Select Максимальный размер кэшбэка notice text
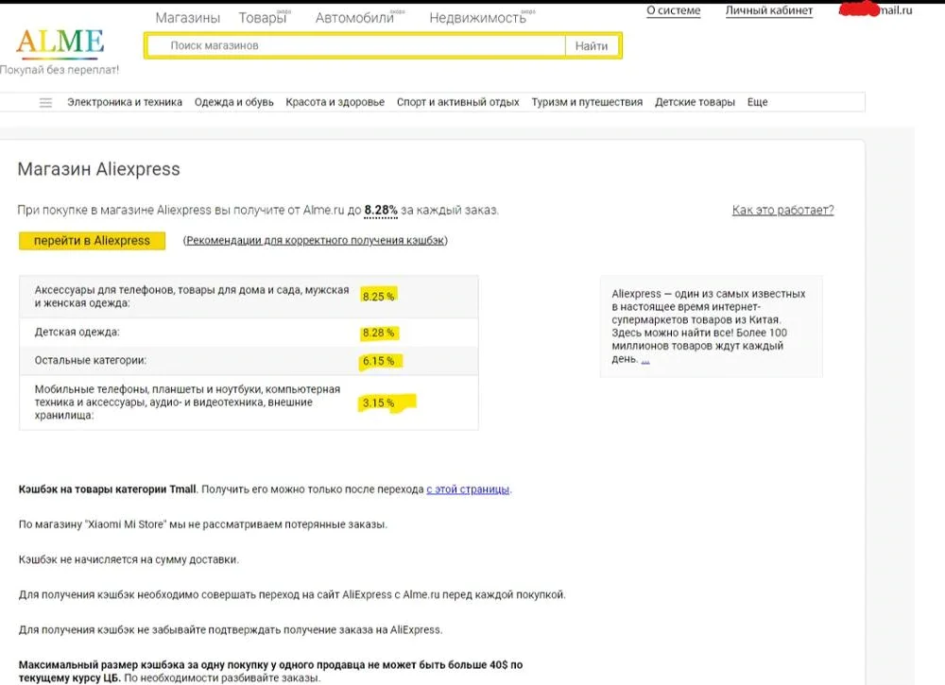945x685 pixels. (x=270, y=671)
